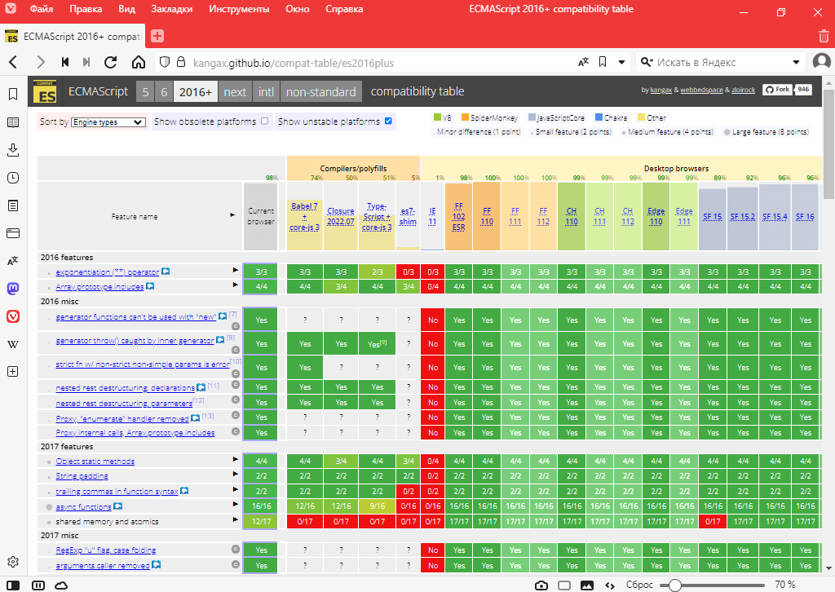Click the trash closed tabs icon

824,36
